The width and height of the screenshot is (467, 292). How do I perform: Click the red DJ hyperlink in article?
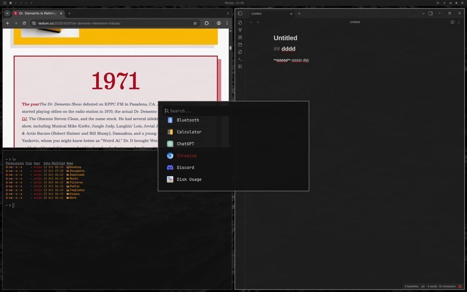click(24, 119)
